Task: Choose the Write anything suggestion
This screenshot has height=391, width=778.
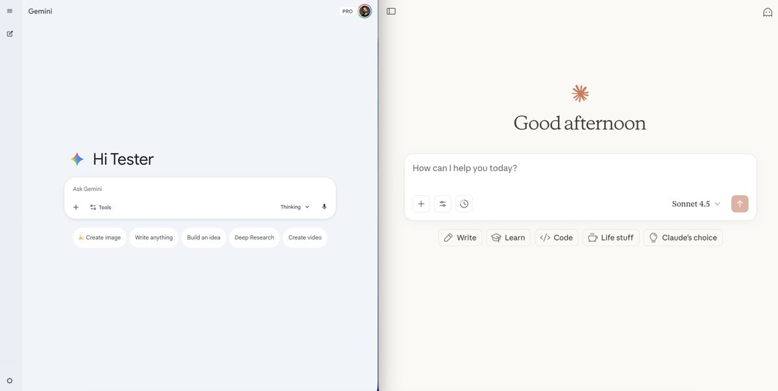Action: click(154, 237)
